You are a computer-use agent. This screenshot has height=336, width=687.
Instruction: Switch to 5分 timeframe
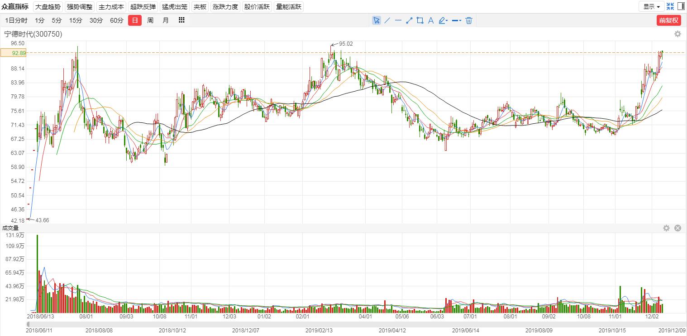(x=56, y=20)
